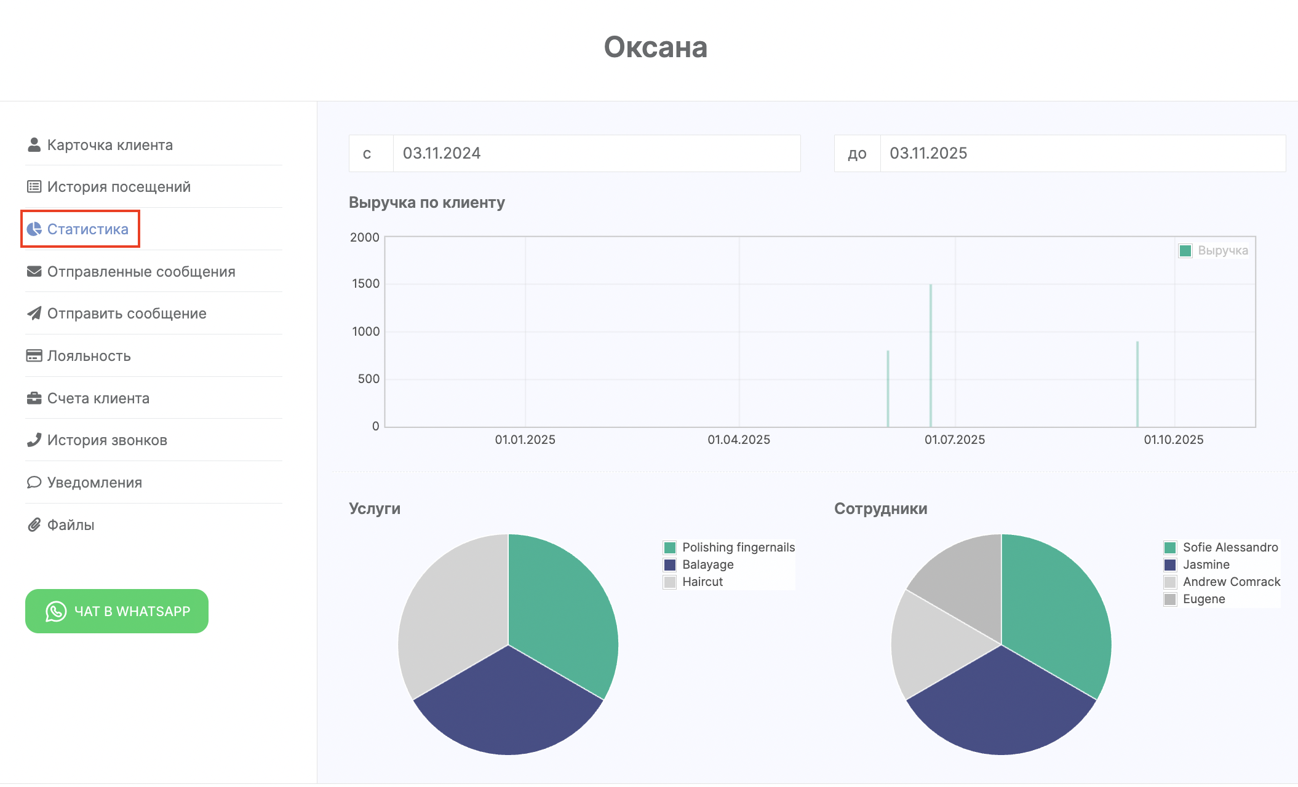Click the list icon next to История посещений
Image resolution: width=1298 pixels, height=787 pixels.
pyautogui.click(x=34, y=187)
